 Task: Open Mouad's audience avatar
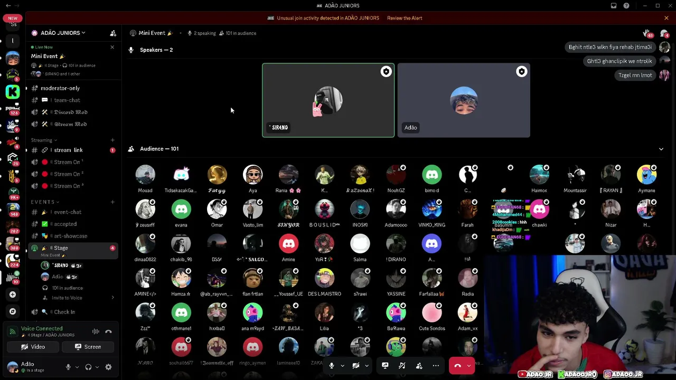[145, 175]
